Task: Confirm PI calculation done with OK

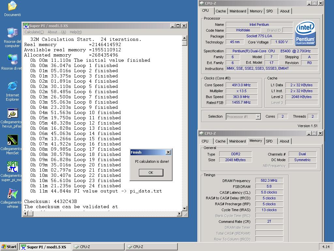Action: pos(151,173)
